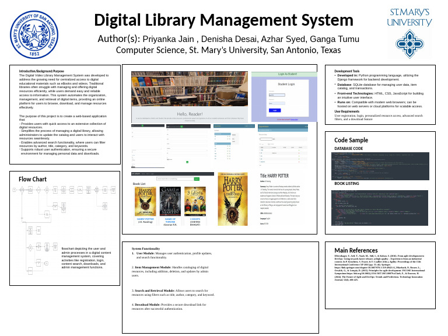Click the Game of Thrones book cover
The height and width of the screenshot is (336, 448).
(170, 201)
